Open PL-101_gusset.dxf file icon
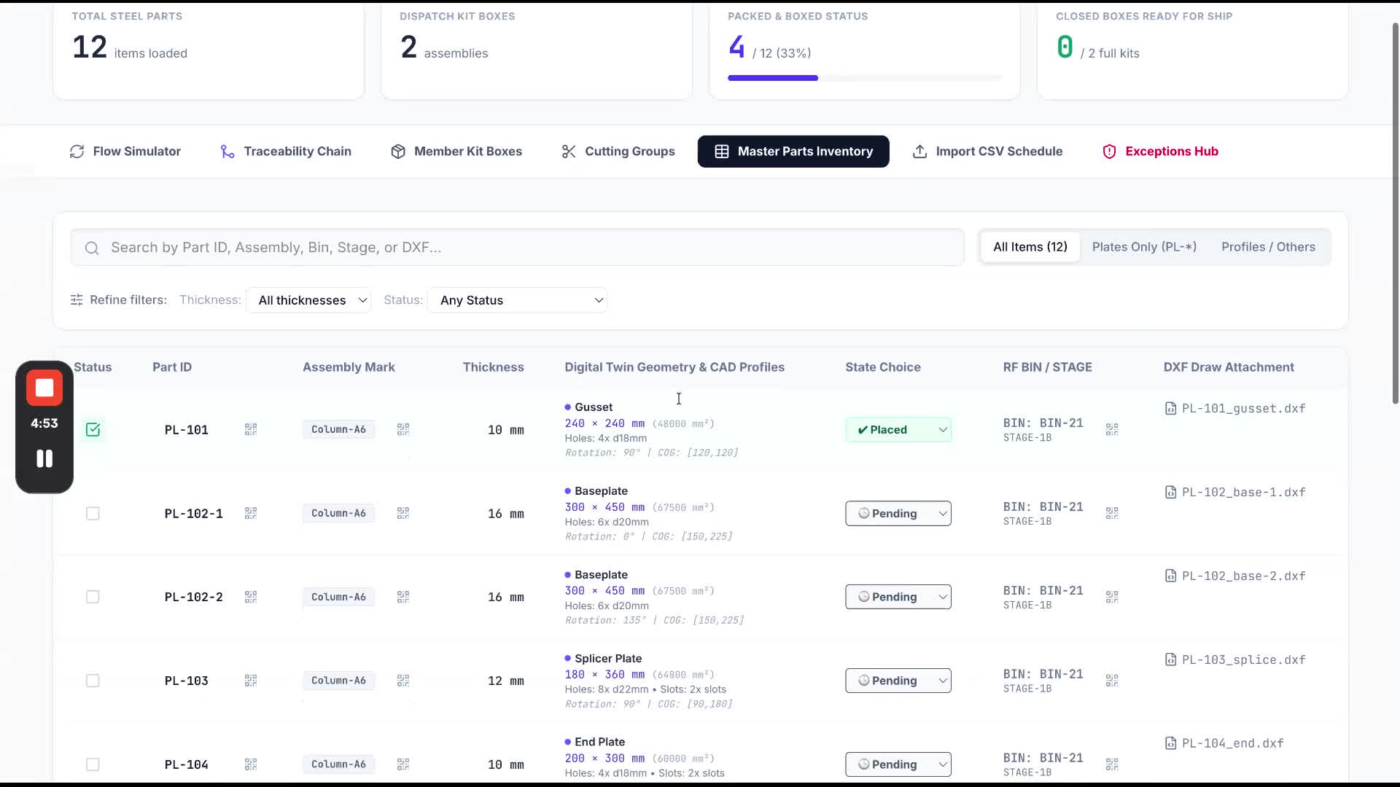1400x787 pixels. pyautogui.click(x=1170, y=409)
